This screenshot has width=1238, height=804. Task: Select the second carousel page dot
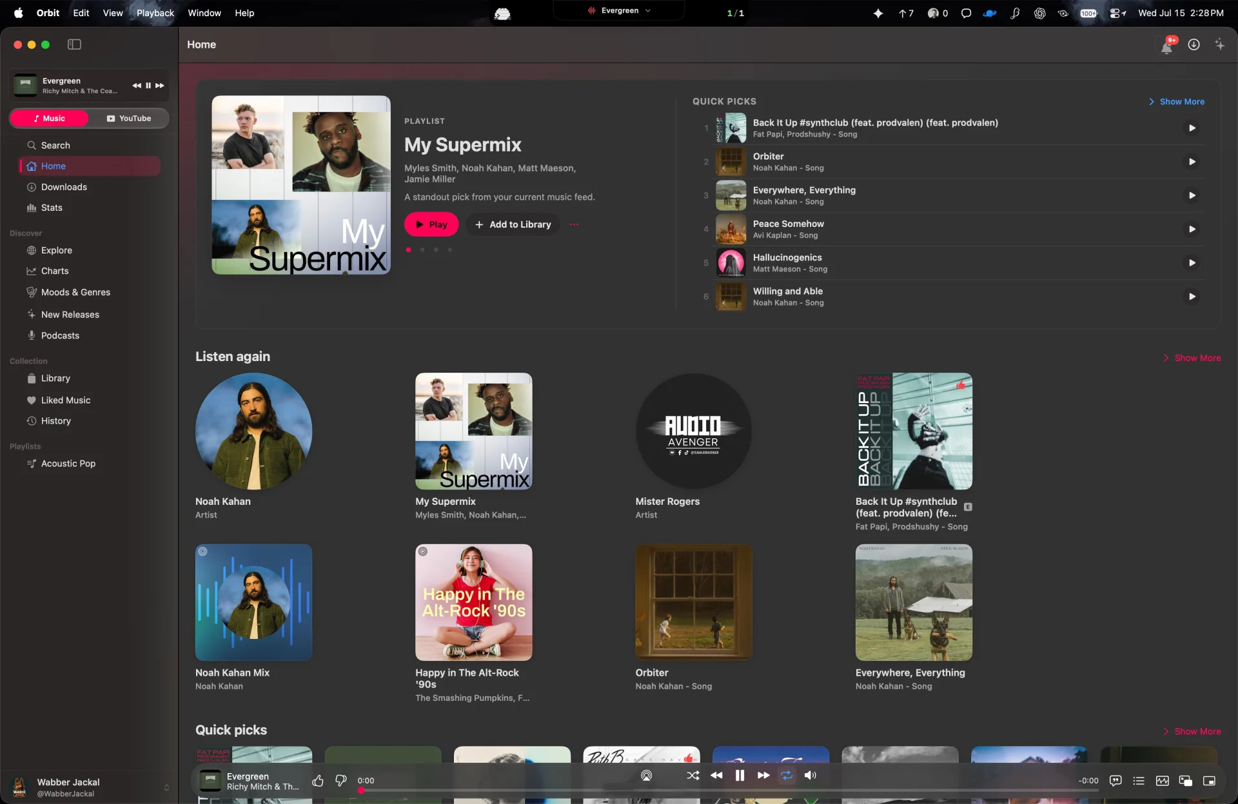pyautogui.click(x=422, y=250)
